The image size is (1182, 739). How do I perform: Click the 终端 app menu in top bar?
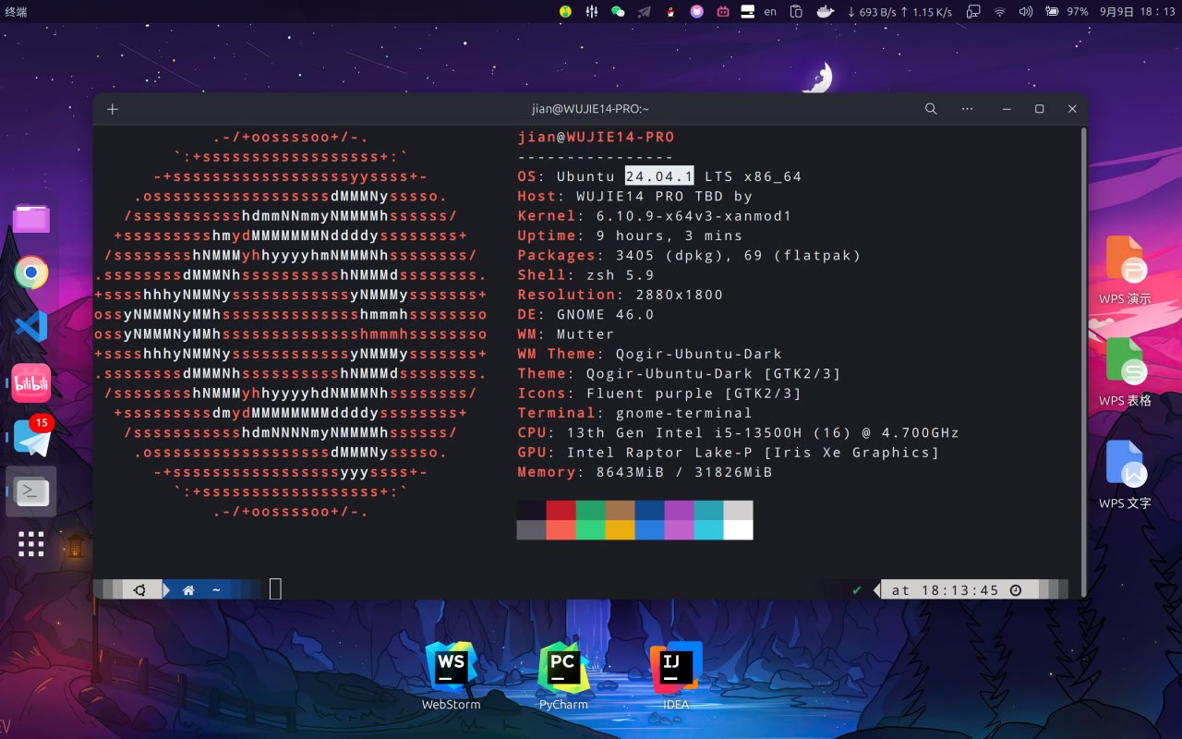click(x=16, y=12)
